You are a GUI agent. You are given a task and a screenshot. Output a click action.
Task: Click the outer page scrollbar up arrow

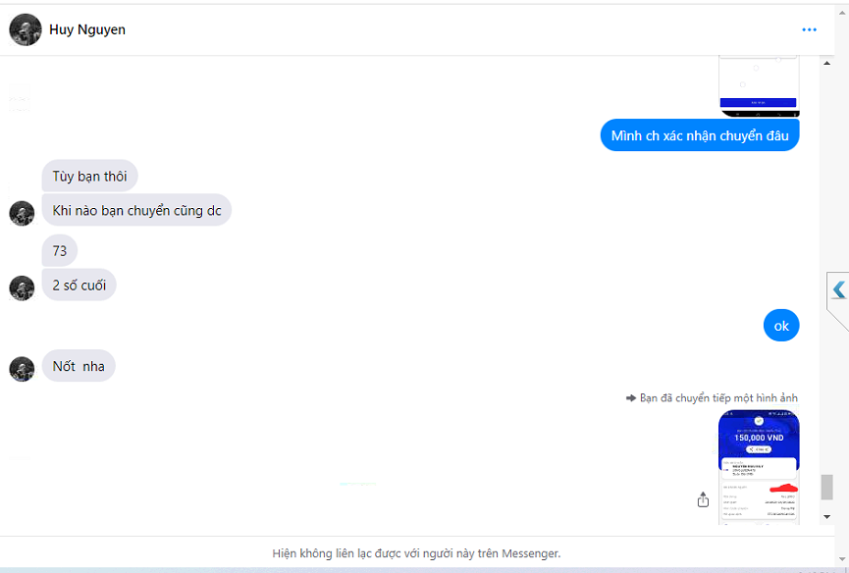(842, 12)
